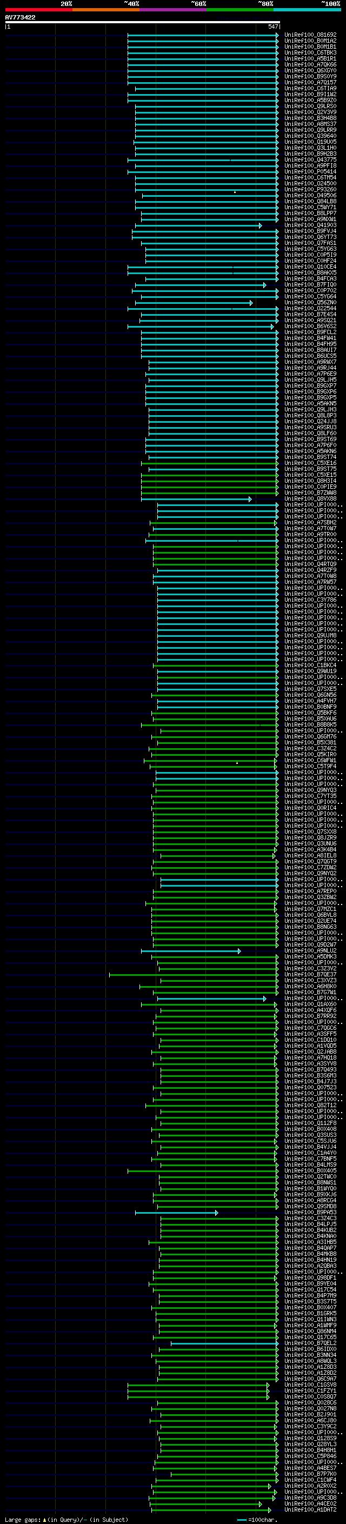Select hit label UniRef100_B9FVJ4
Image resolution: width=346 pixels, height=1524 pixels.
click(310, 231)
